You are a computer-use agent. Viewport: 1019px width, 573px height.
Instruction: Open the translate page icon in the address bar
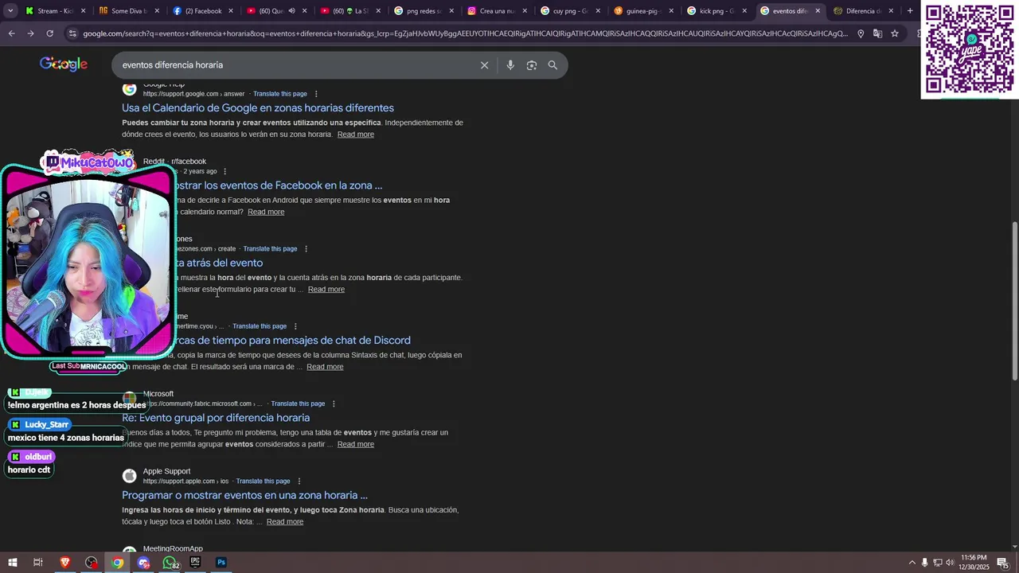877,33
